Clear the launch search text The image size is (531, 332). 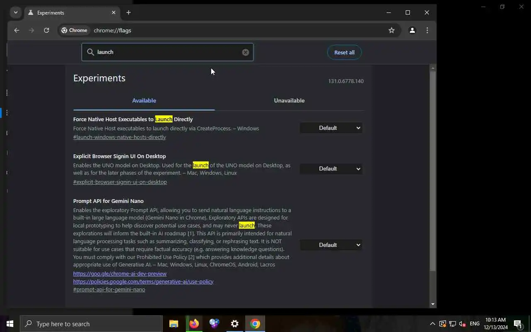click(x=246, y=52)
